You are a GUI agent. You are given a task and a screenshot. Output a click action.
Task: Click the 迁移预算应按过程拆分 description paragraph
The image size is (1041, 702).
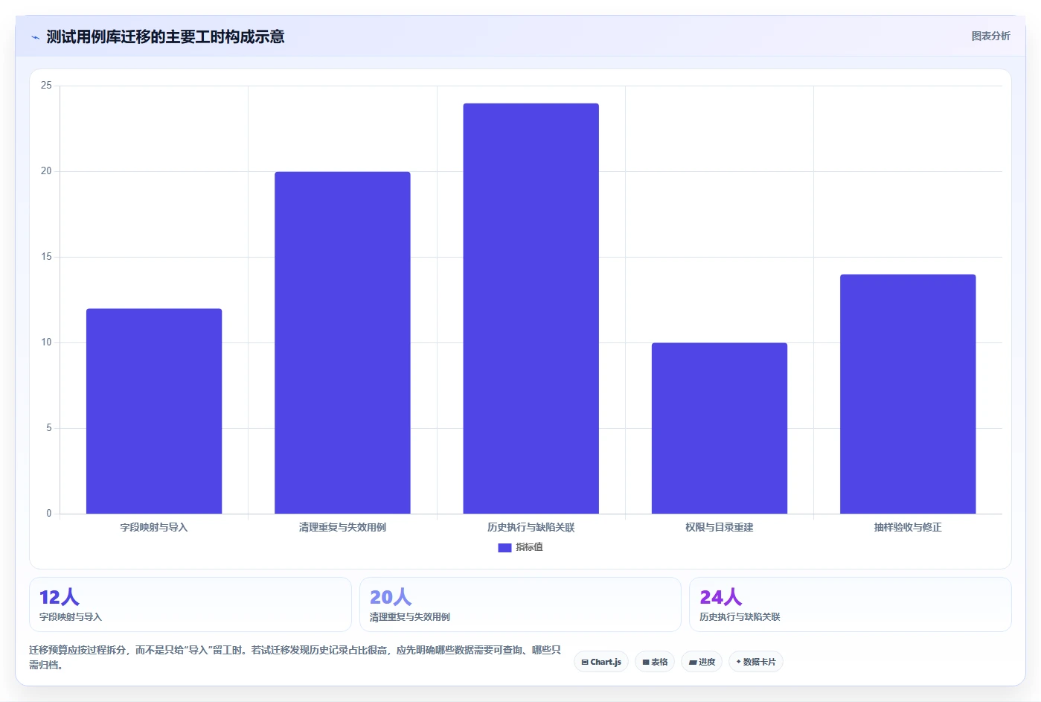[295, 657]
